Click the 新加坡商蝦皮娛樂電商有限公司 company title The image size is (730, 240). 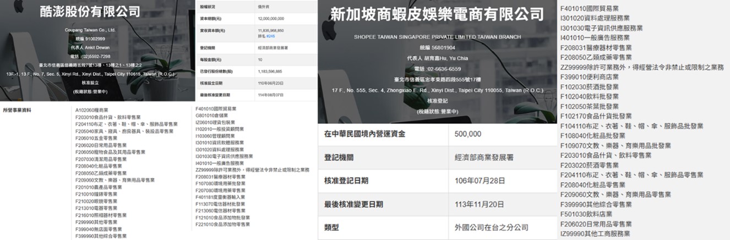point(437,15)
